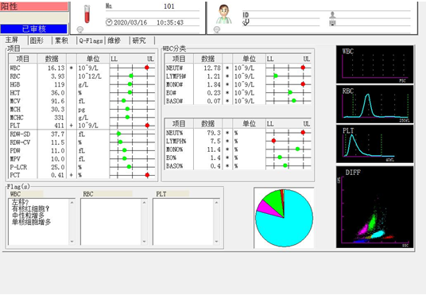Click the person silhouette icon
The width and height of the screenshot is (426, 295).
pyautogui.click(x=332, y=14)
